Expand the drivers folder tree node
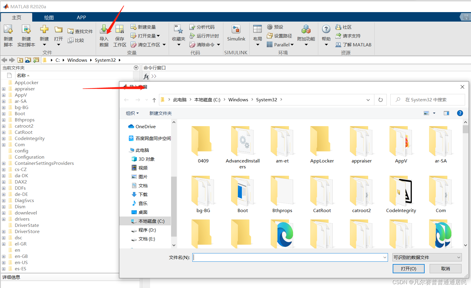Screen dimensions: 471x288 pyautogui.click(x=4, y=219)
